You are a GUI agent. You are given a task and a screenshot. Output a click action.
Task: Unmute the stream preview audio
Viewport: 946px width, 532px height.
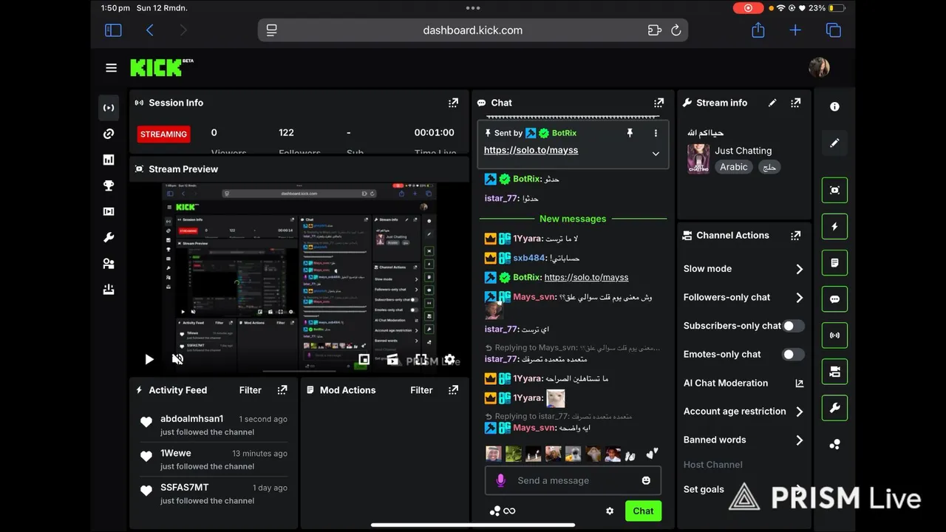click(177, 360)
